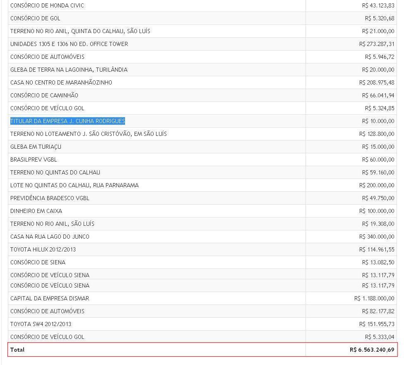The width and height of the screenshot is (404, 365).
Task: Click 'TERRENO NO QUINTAS DO CALHAU'
Action: [55, 172]
